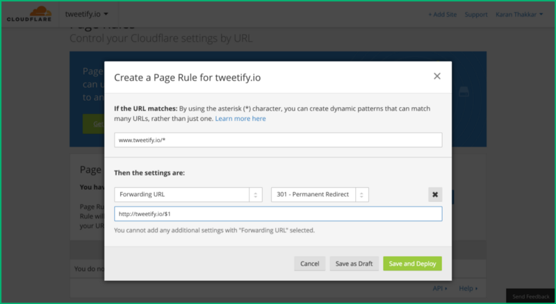Open the Support link in header
The height and width of the screenshot is (304, 556).
click(476, 15)
